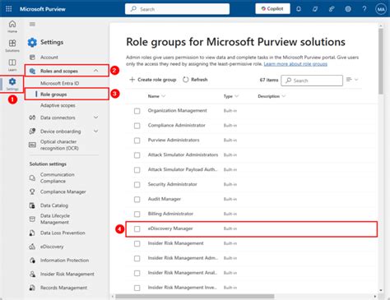The width and height of the screenshot is (390, 300).
Task: Open Solutions in the left rail
Action: pos(12,46)
